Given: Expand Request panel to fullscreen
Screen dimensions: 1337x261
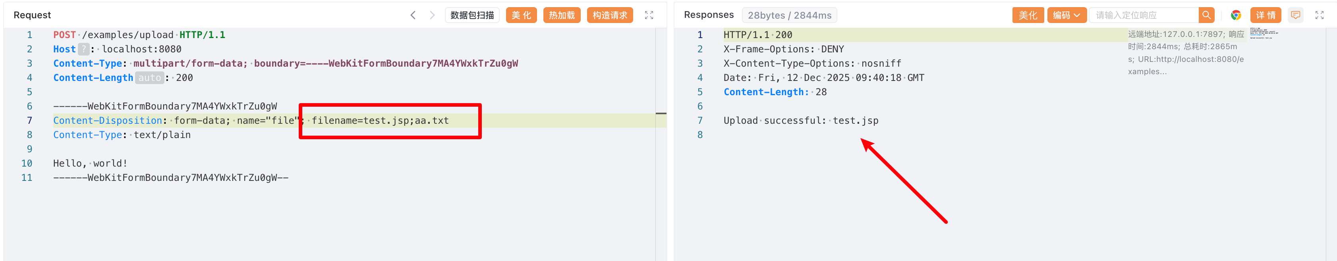Looking at the screenshot, I should pyautogui.click(x=649, y=15).
